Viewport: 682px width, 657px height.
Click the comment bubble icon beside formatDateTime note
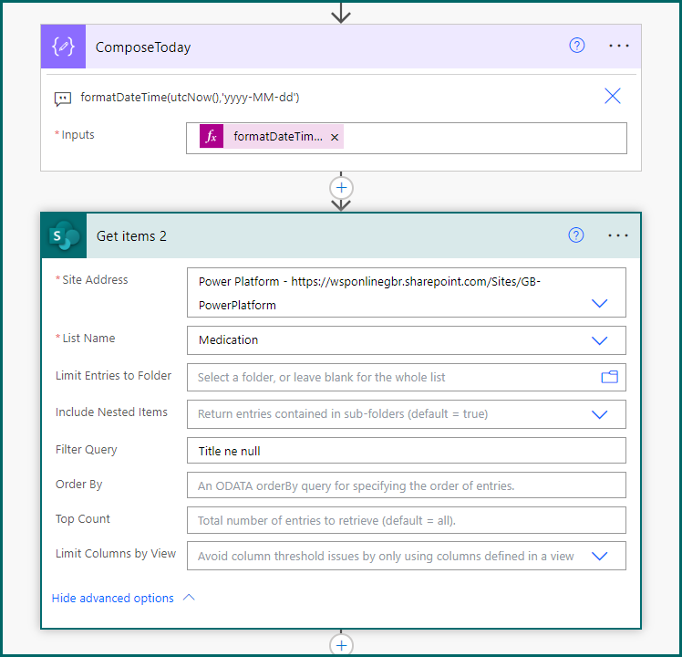63,99
